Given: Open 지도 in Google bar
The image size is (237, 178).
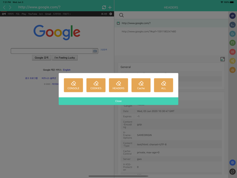Looking at the screenshot, I should tap(18, 14).
